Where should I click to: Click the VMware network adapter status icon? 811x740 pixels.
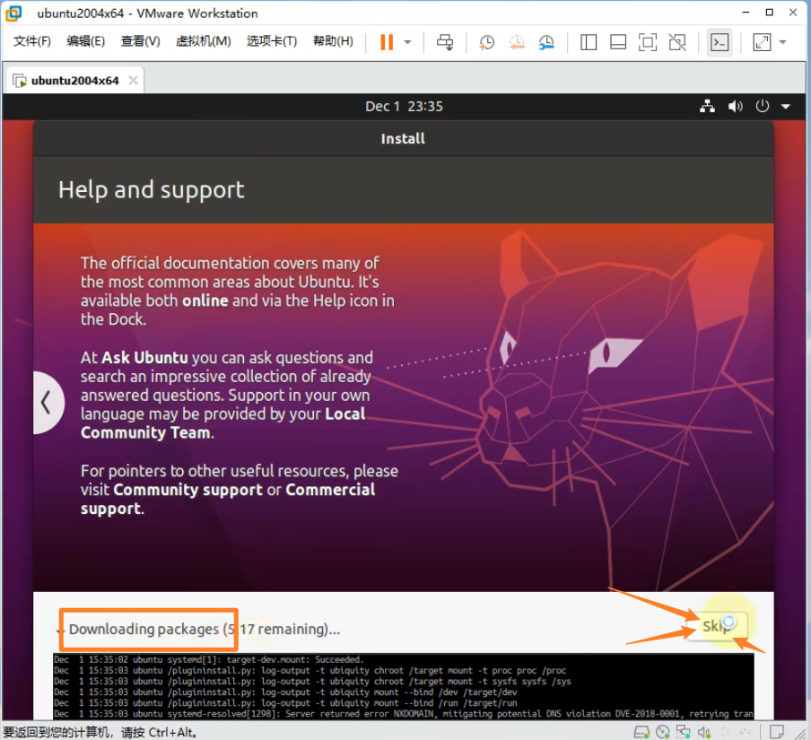[x=684, y=732]
